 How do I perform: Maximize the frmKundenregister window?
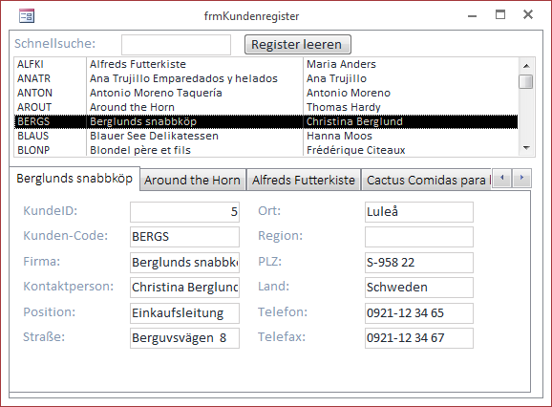click(500, 14)
